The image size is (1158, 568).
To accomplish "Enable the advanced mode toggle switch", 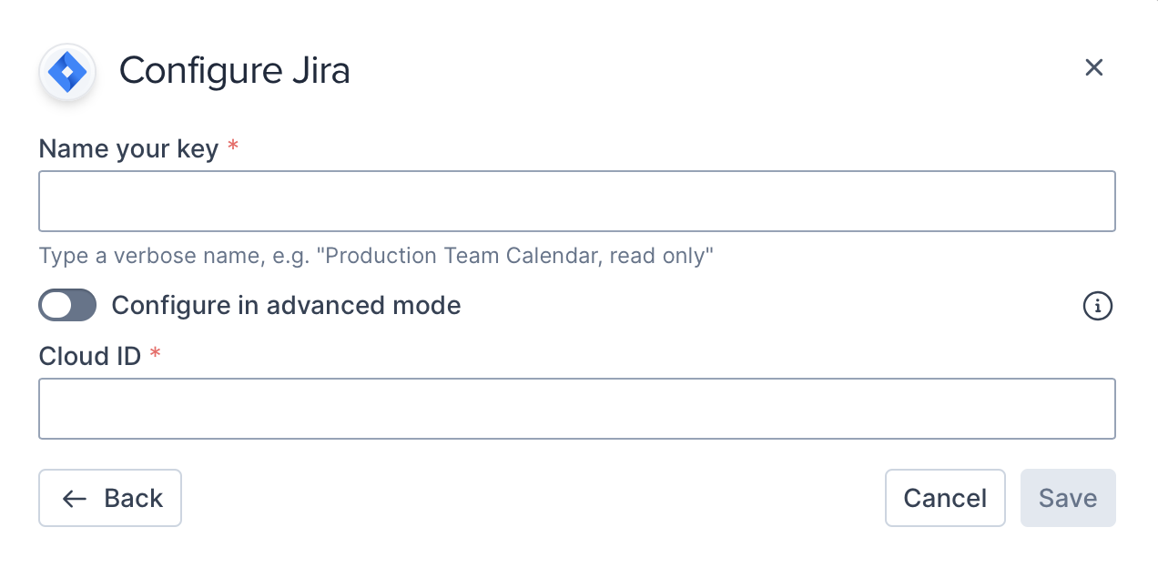I will 67,306.
